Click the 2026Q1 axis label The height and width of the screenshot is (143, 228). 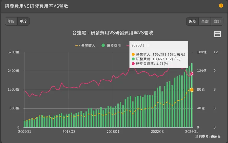(192, 132)
